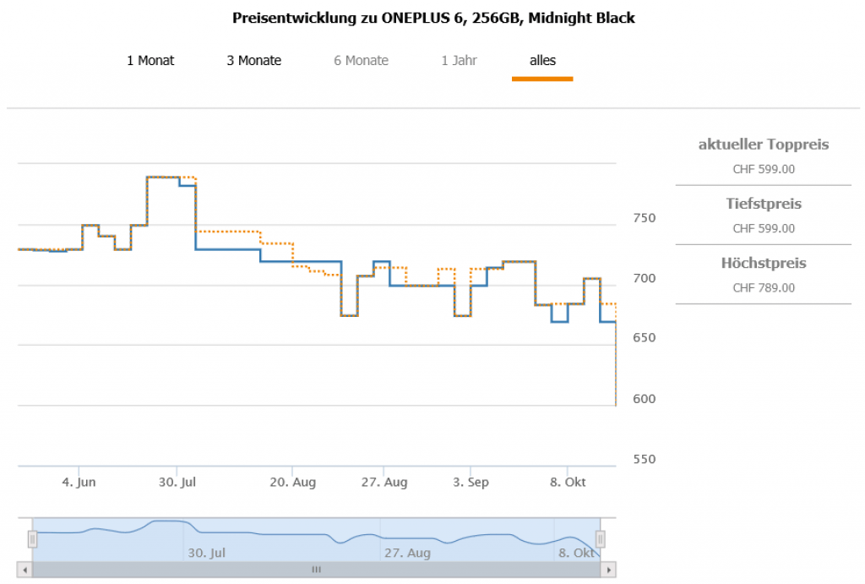Show the 'alles' full price history
The width and height of the screenshot is (865, 584).
pyautogui.click(x=542, y=61)
